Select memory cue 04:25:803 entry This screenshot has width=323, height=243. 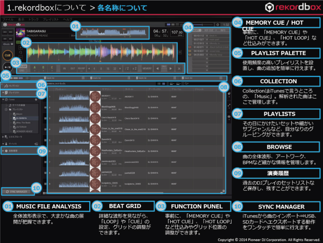pyautogui.click(x=209, y=55)
